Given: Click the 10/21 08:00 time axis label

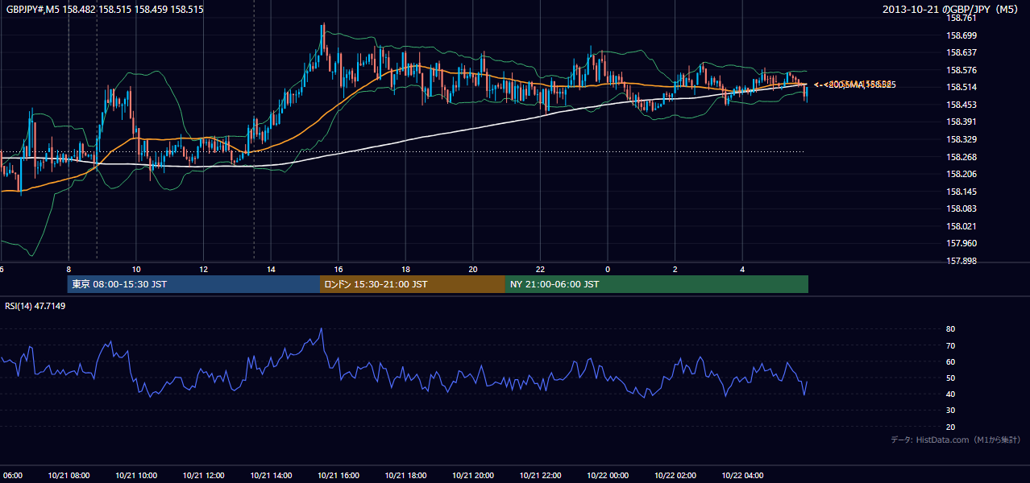Looking at the screenshot, I should click(69, 476).
